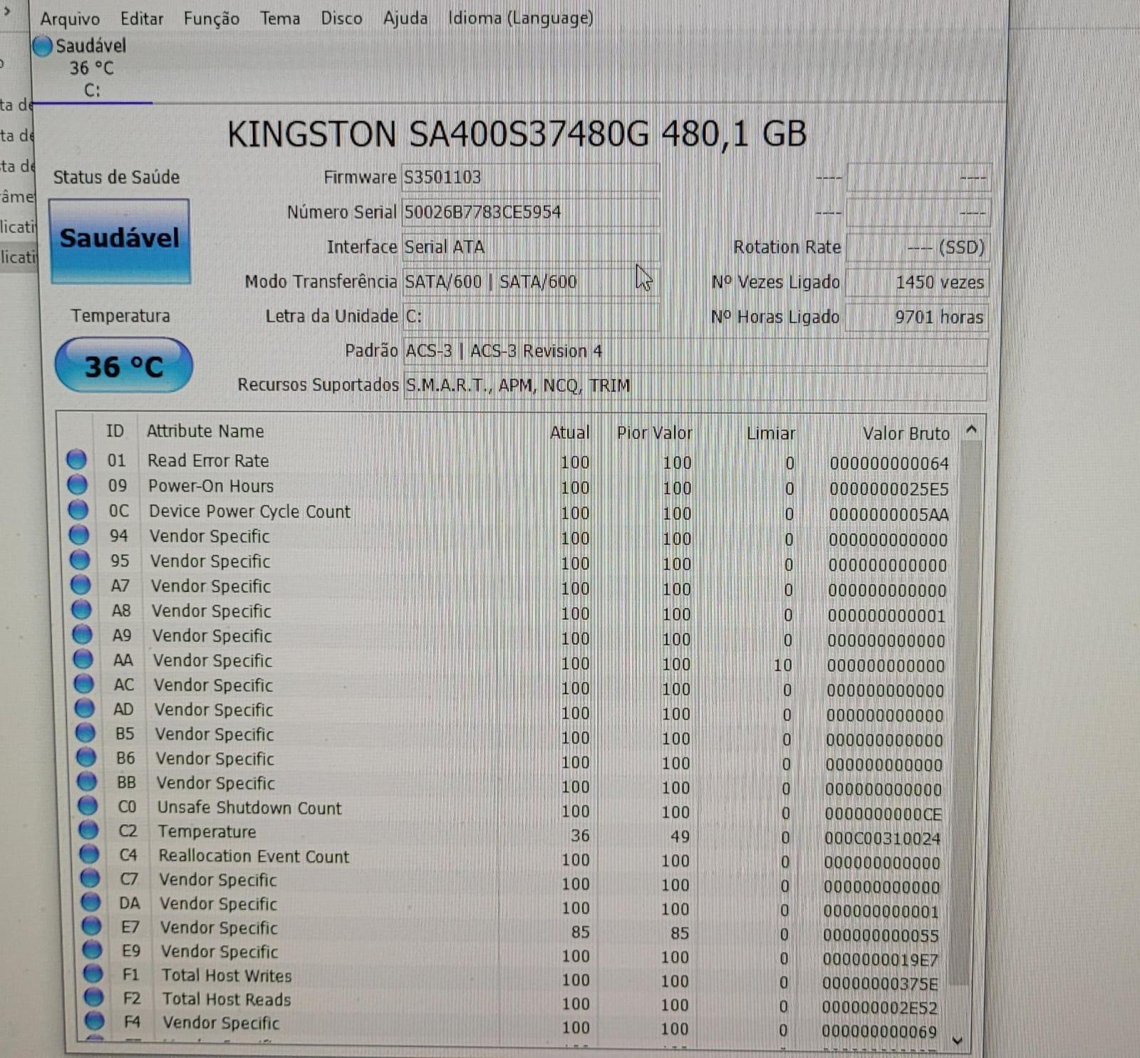Click status icon of attribute B6 row
Image resolution: width=1140 pixels, height=1058 pixels.
86,757
